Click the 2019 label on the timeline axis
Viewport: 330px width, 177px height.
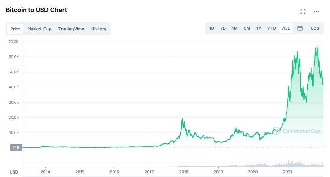(218, 172)
